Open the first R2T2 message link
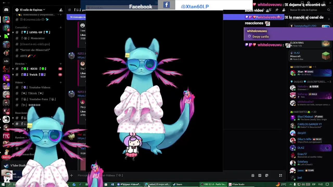Viewport: 333px width, 187px height. point(81,57)
